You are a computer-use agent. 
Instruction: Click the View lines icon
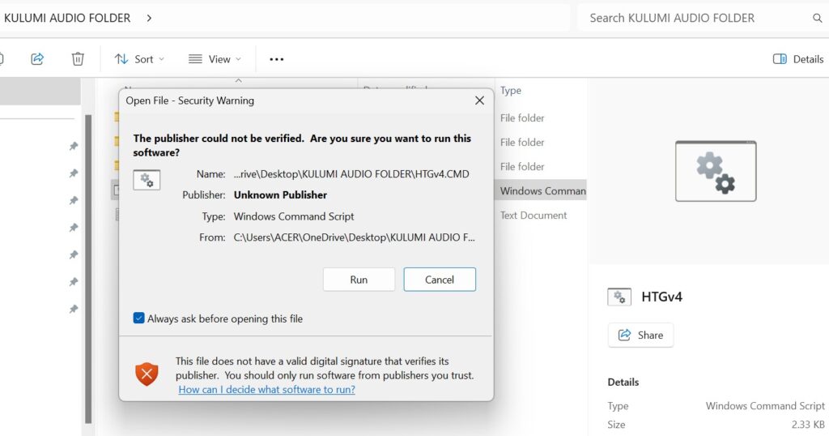click(195, 58)
